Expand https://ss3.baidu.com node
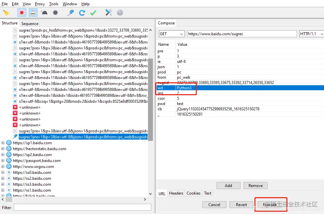The width and height of the screenshot is (324, 214). click(x=3, y=184)
